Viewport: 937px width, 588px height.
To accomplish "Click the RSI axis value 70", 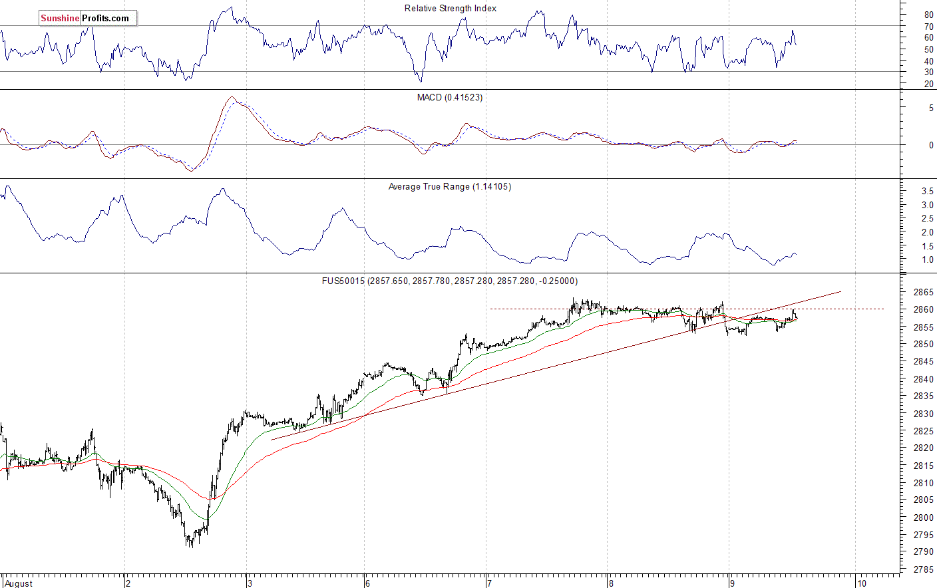I will pos(928,27).
